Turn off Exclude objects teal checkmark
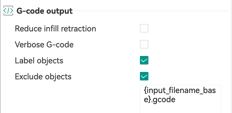 (144, 76)
